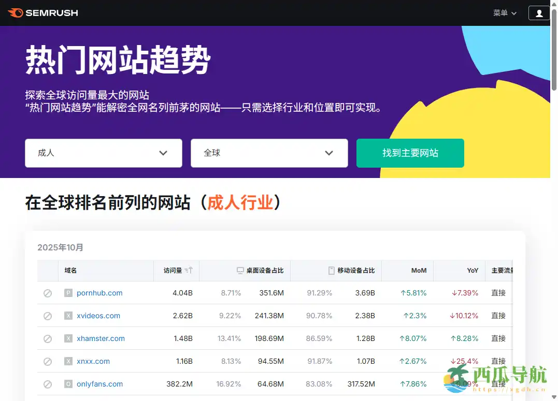558x401 pixels.
Task: Toggle the block icon next to pornhub.com
Action: coord(48,293)
